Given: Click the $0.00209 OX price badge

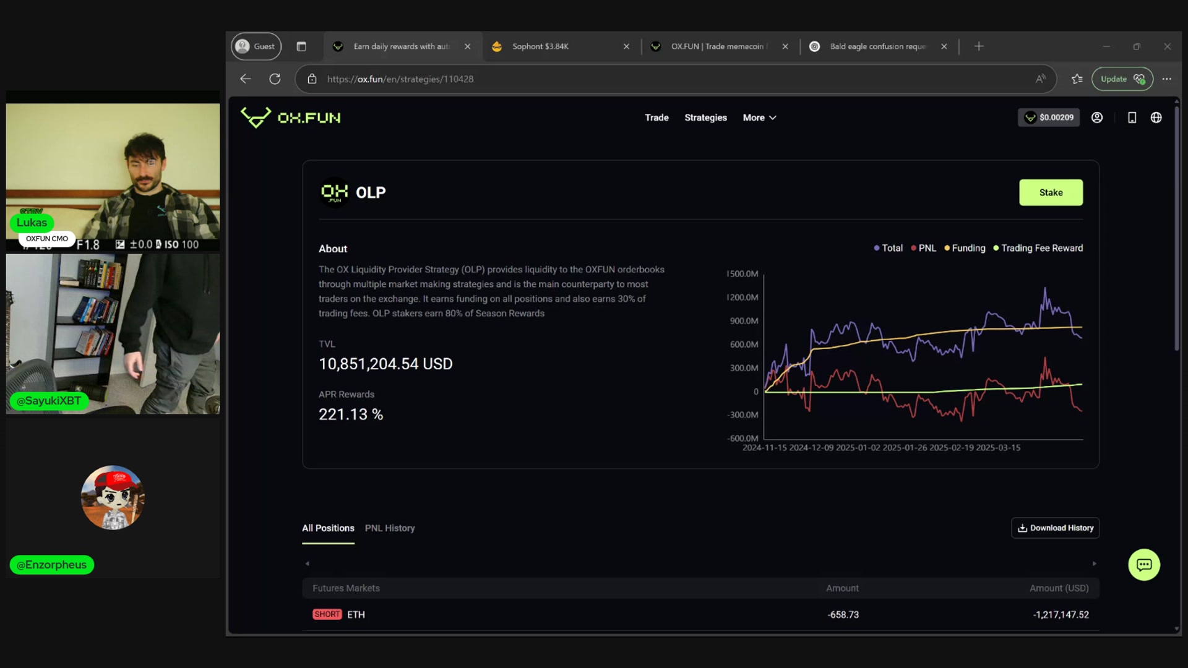Looking at the screenshot, I should 1049,118.
